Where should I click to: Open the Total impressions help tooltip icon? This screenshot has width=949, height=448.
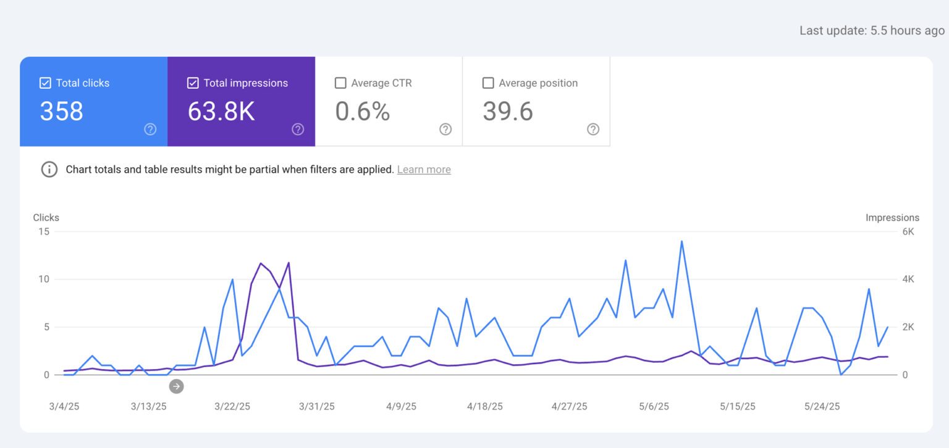[x=297, y=129]
